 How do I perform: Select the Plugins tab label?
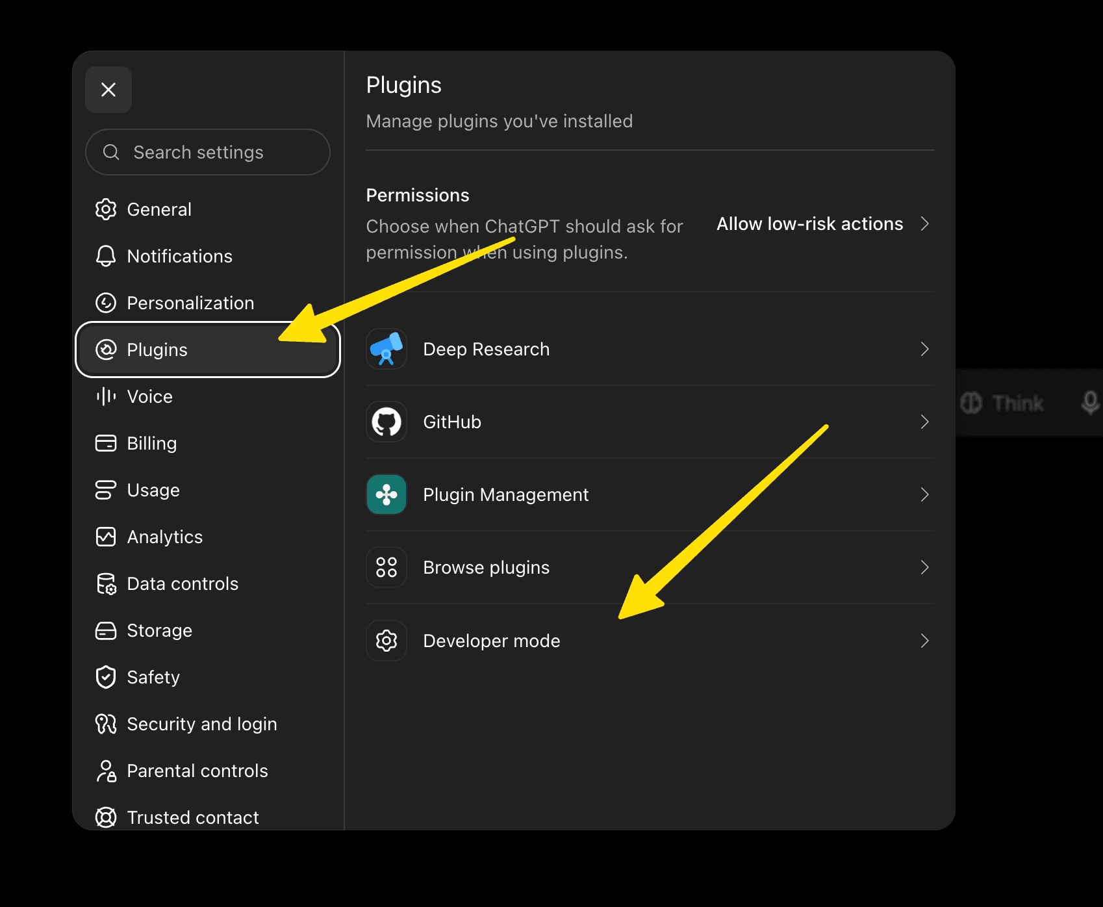(157, 350)
